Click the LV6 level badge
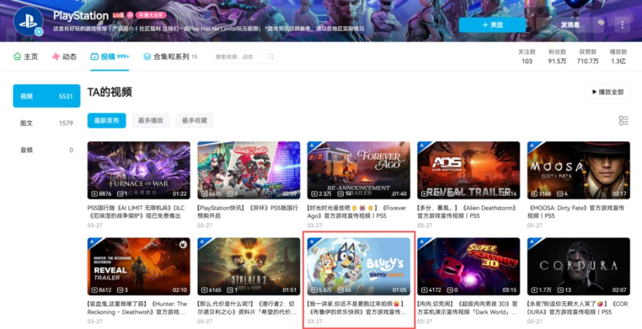The image size is (642, 329). pyautogui.click(x=118, y=15)
